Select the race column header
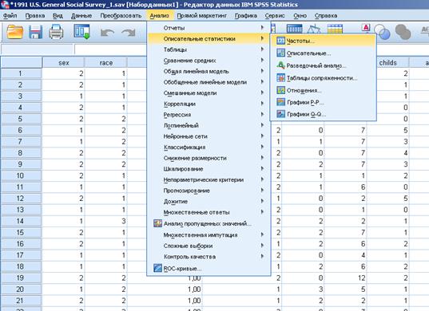This screenshot has width=429, height=311. click(106, 63)
